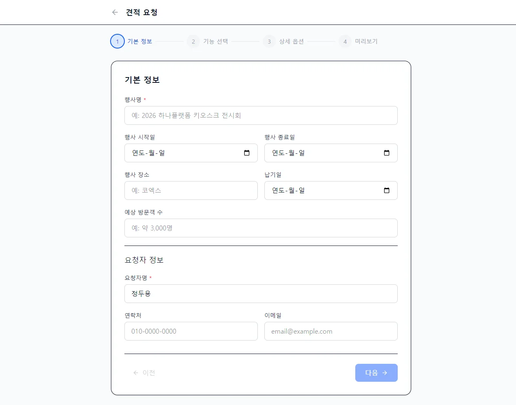
Task: Click the 요청자 정보 section heading
Action: coord(144,260)
